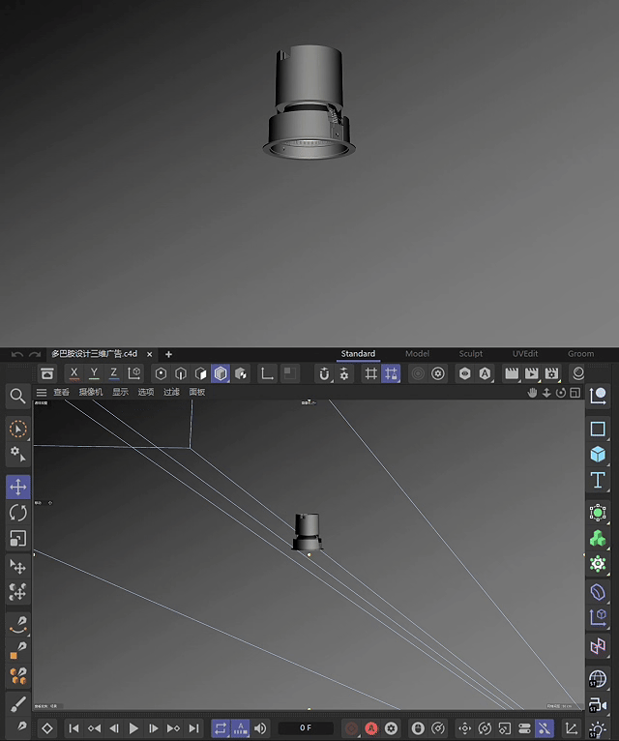Add a Light object

[598, 729]
